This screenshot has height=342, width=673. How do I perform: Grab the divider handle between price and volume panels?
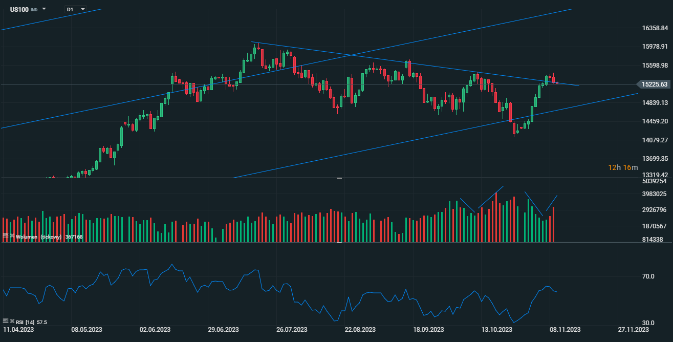[339, 178]
